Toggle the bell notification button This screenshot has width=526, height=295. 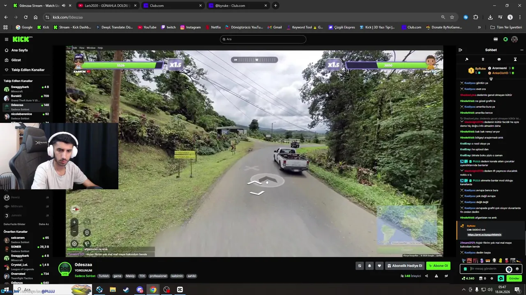pyautogui.click(x=369, y=266)
